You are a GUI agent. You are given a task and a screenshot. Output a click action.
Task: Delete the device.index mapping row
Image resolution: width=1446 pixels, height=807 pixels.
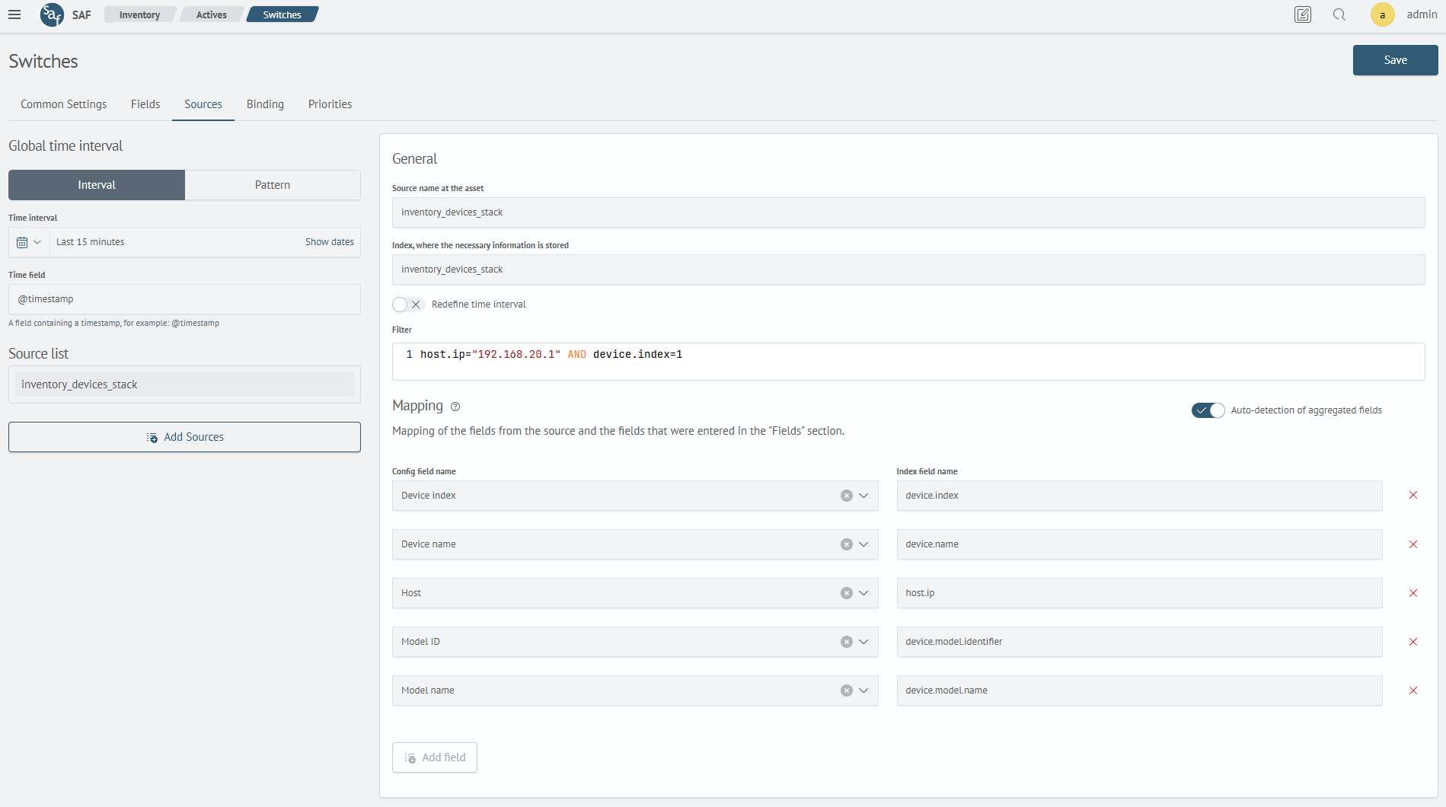[x=1413, y=495]
